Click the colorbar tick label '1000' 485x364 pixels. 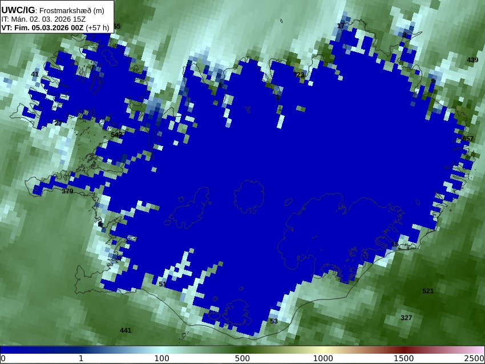pos(323,358)
